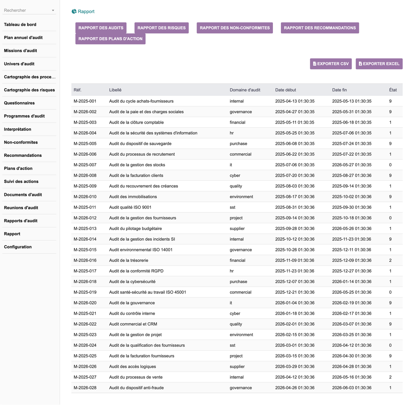
Task: Select reference M-2025-001
Action: click(x=85, y=101)
